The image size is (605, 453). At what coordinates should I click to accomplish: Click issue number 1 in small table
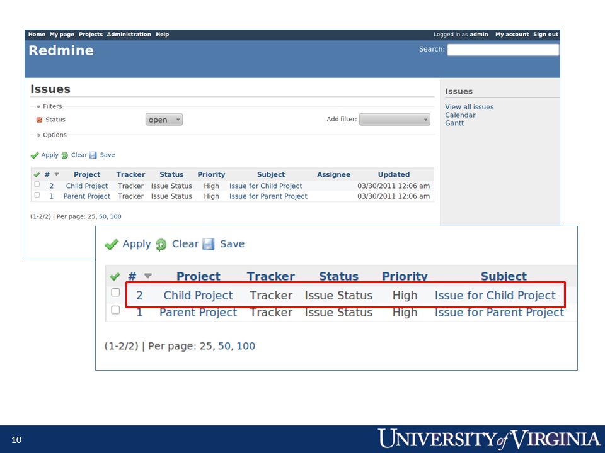51,196
